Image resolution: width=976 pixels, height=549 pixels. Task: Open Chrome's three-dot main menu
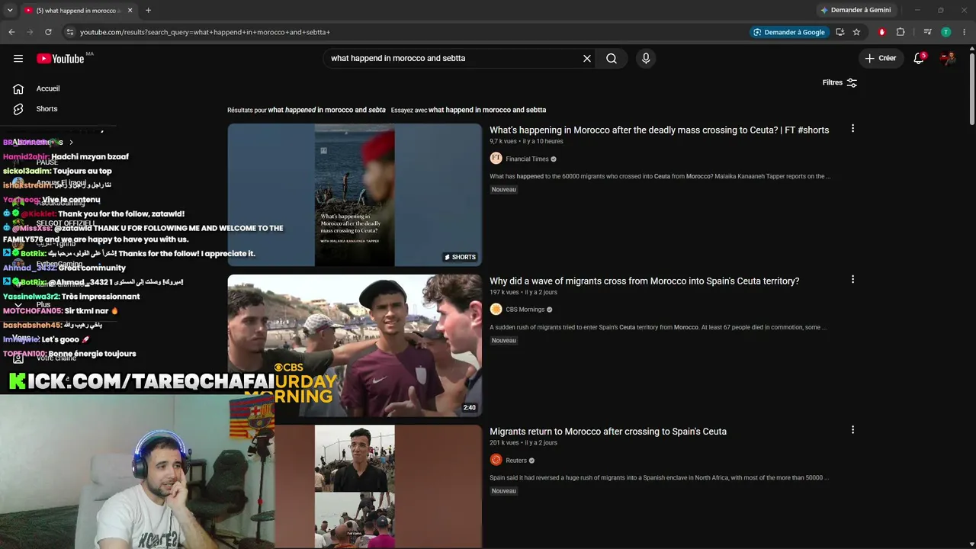click(x=965, y=32)
